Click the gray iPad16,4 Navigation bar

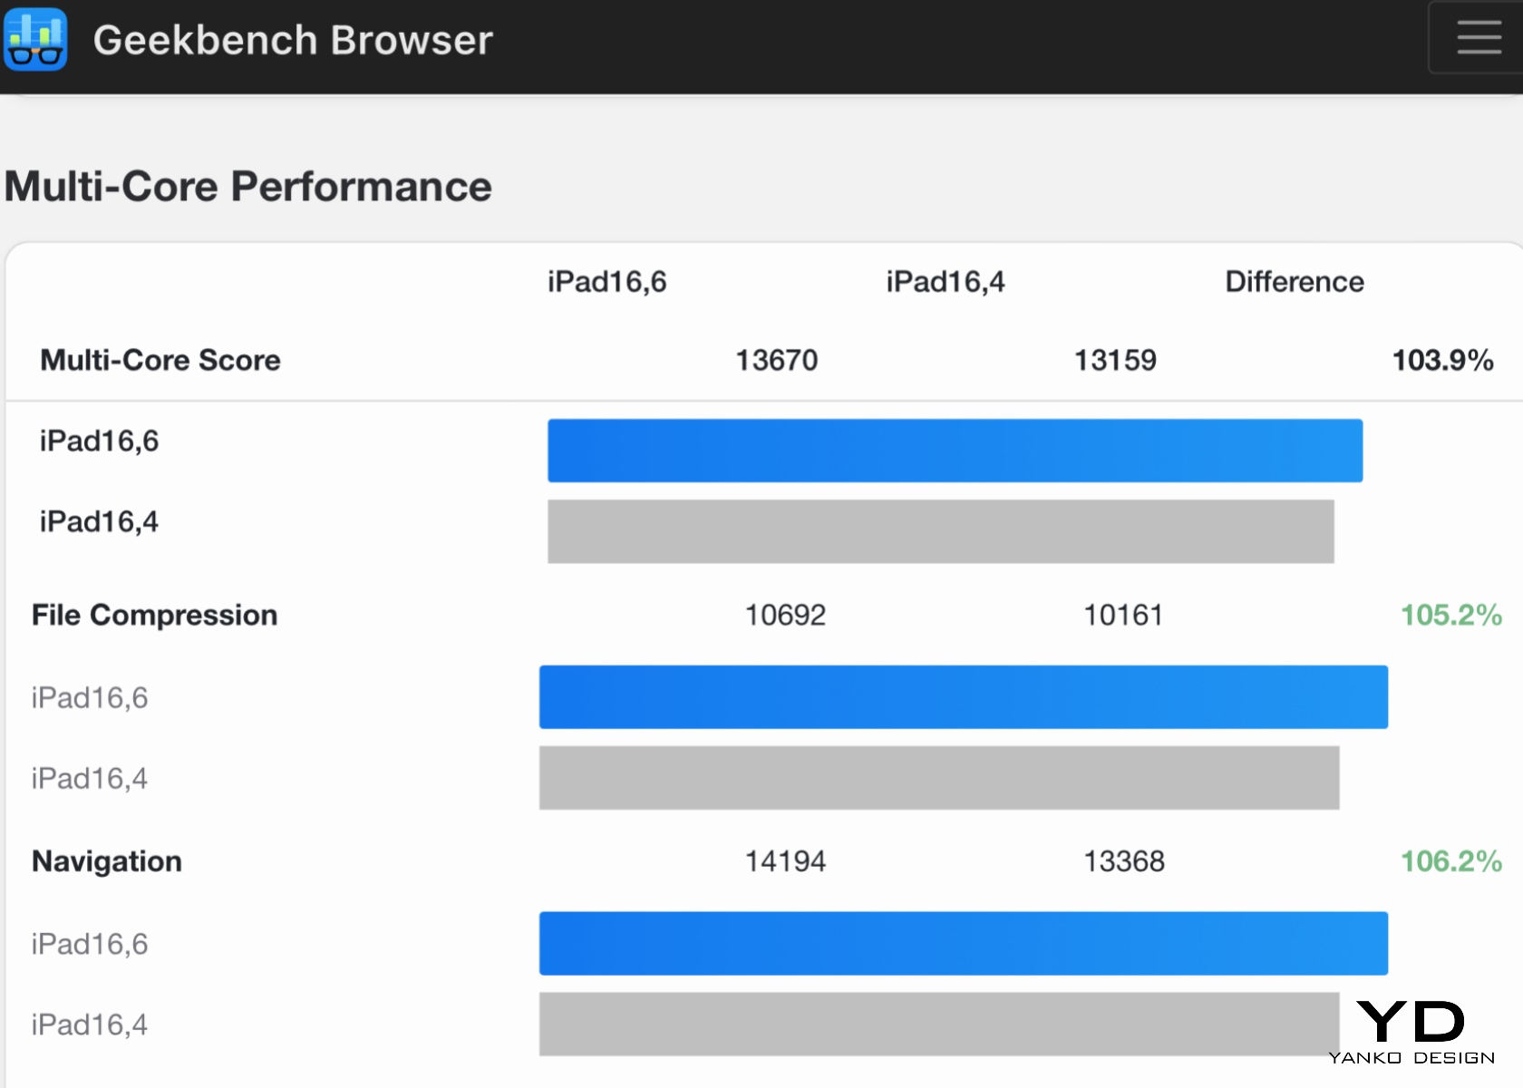[938, 1025]
